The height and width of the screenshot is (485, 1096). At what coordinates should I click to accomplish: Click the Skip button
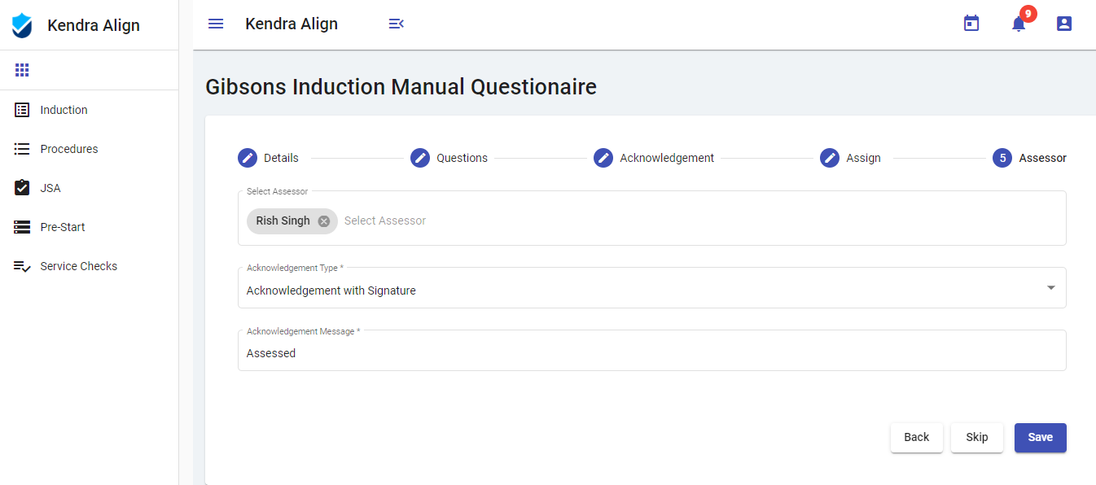click(977, 438)
